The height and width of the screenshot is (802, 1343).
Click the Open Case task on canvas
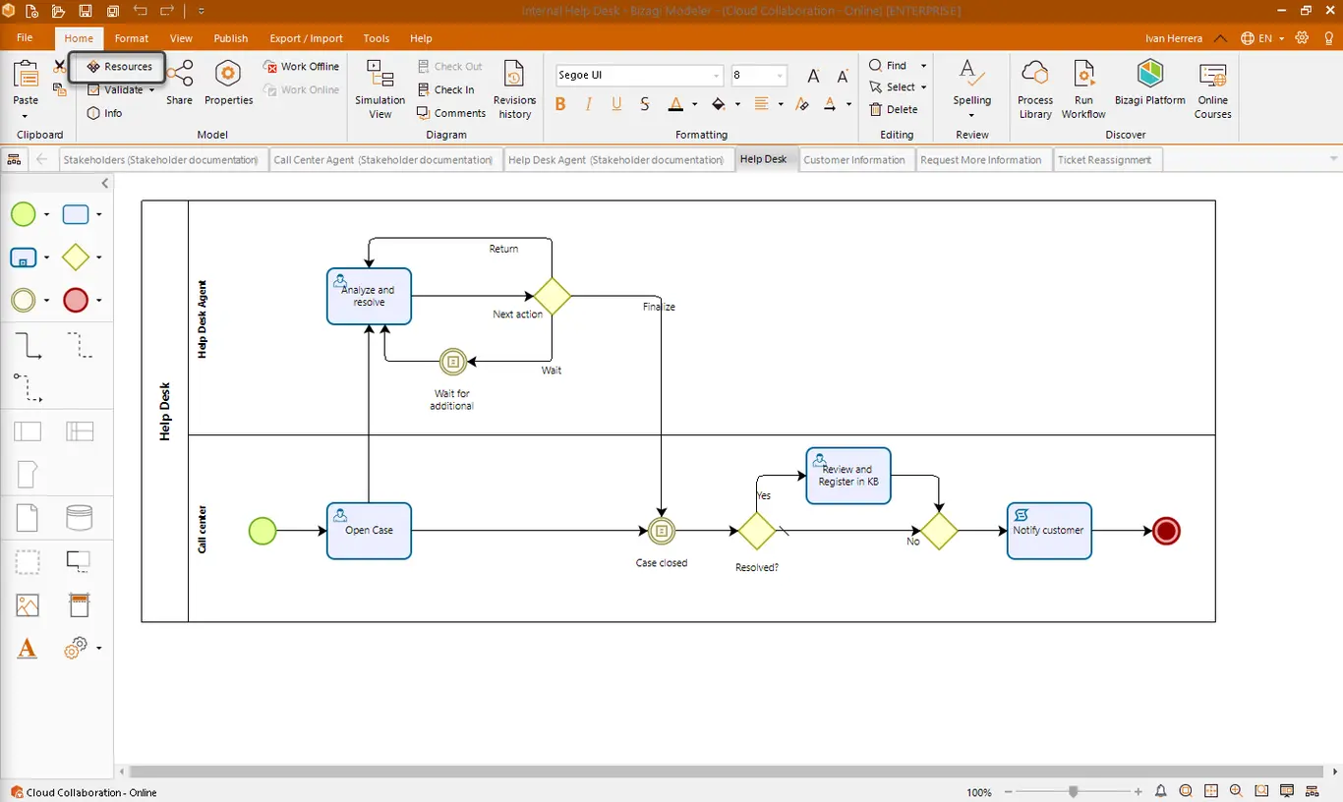tap(369, 531)
